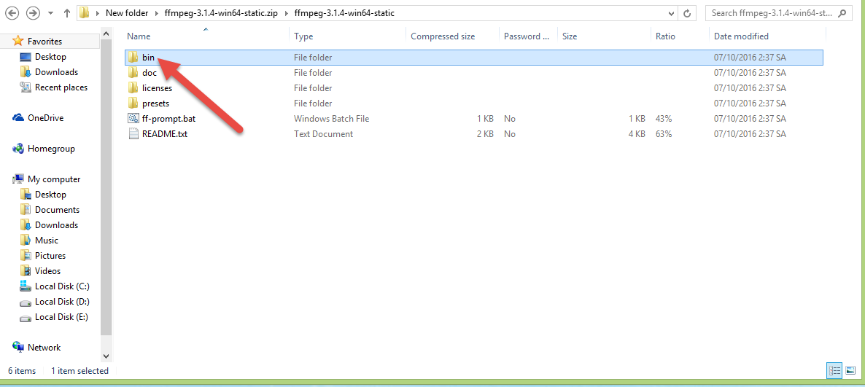The height and width of the screenshot is (387, 865).
Task: Click the folder icon in address bar
Action: click(x=85, y=12)
